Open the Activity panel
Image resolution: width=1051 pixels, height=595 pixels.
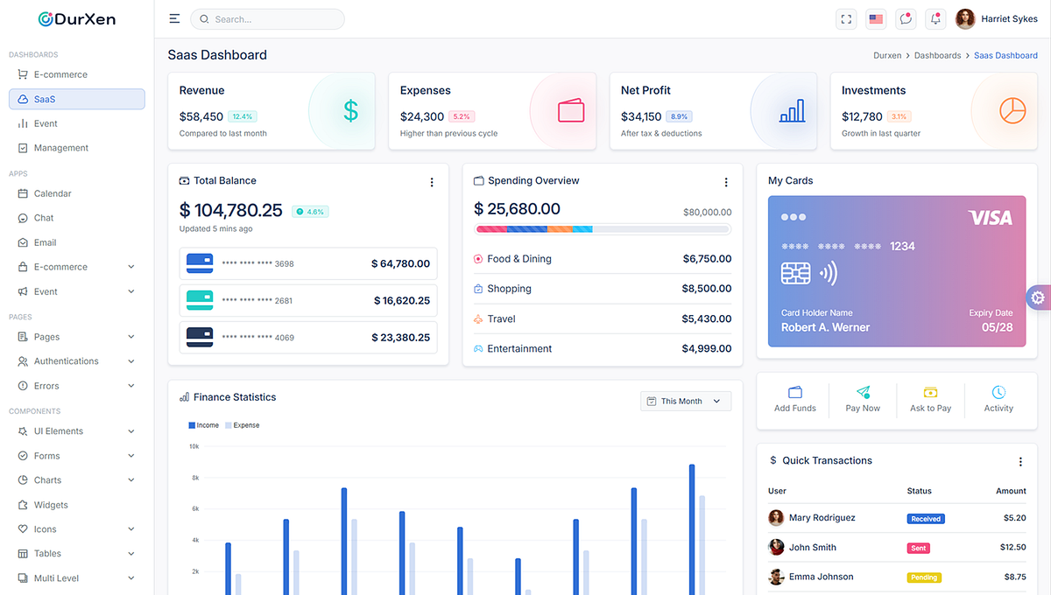(998, 400)
